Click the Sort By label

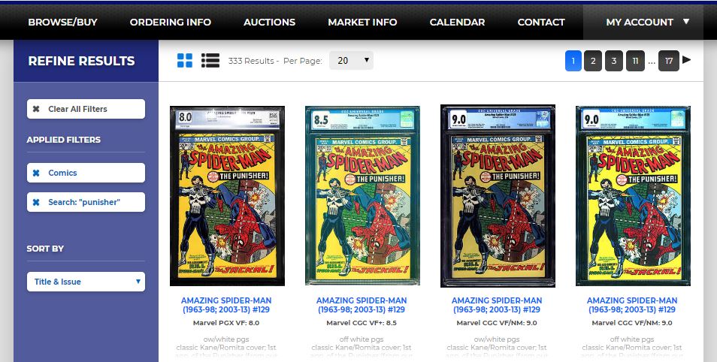[45, 249]
